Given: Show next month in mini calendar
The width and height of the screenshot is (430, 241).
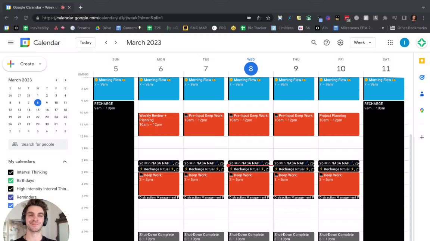Looking at the screenshot, I should pos(65,80).
